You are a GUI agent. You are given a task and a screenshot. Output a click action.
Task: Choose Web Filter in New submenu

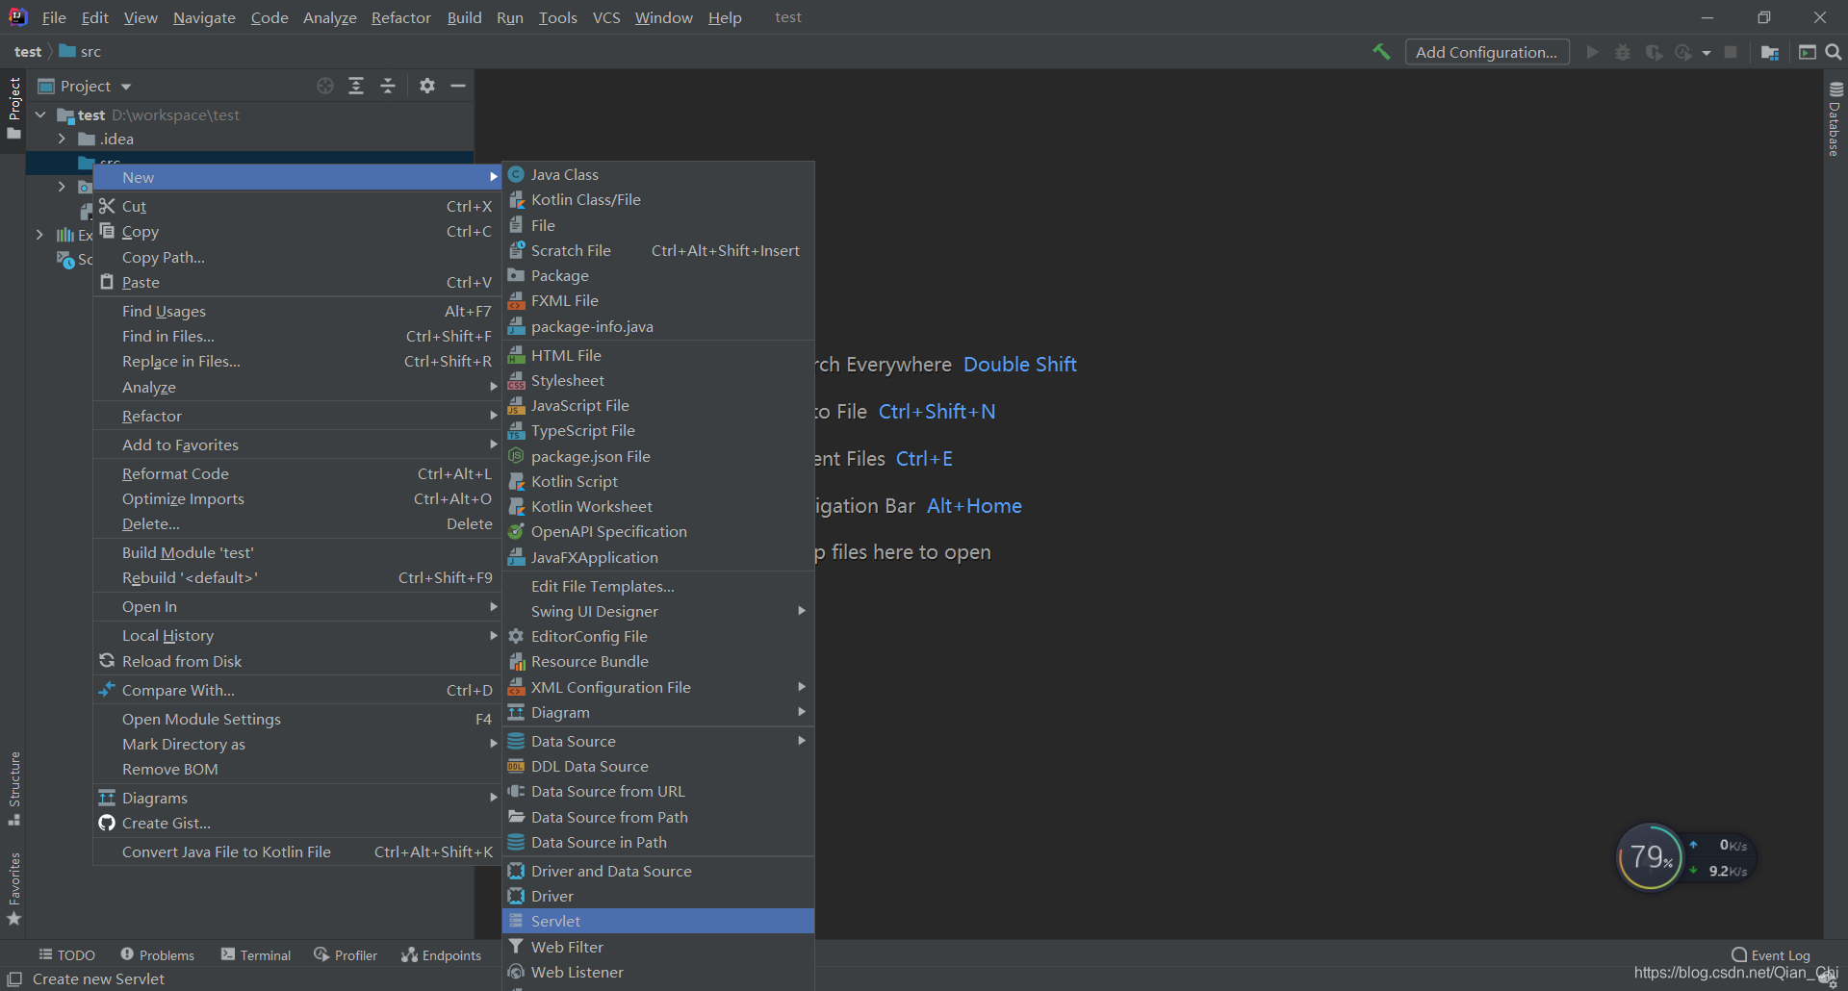[x=658, y=947]
